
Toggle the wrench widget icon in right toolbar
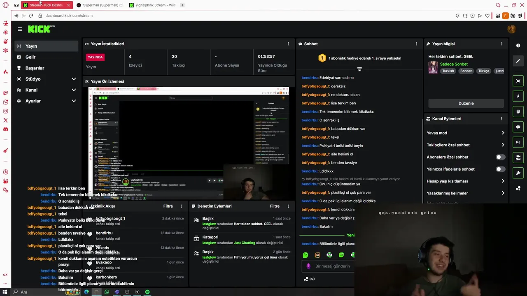tap(518, 173)
